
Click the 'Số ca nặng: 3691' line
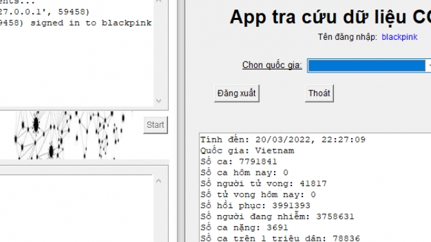click(244, 227)
